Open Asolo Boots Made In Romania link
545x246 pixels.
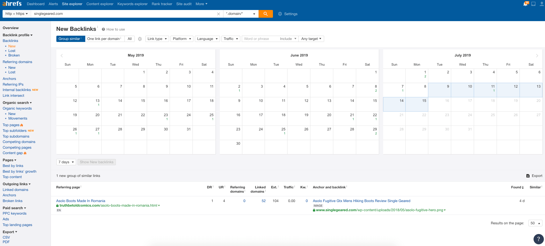pyautogui.click(x=81, y=201)
